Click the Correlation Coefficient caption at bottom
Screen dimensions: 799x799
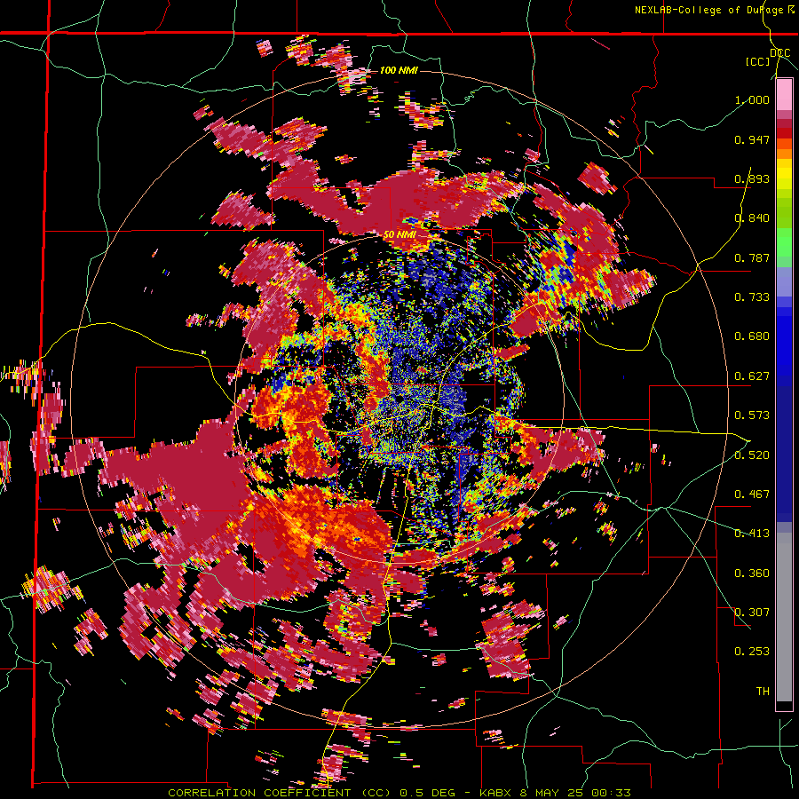[x=400, y=793]
